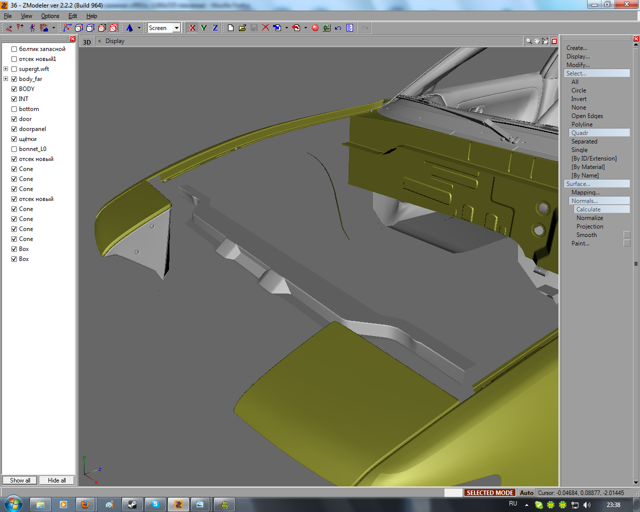Open the Options menu
The width and height of the screenshot is (640, 512).
point(50,16)
